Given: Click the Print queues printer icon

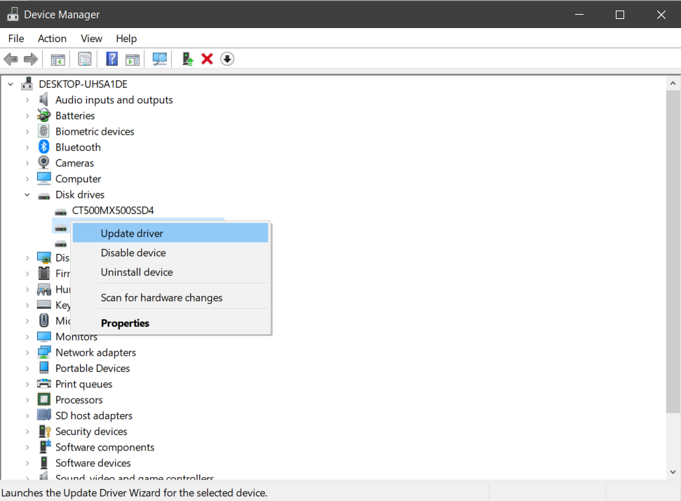Looking at the screenshot, I should point(44,384).
